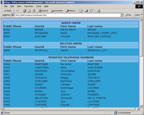Click the Back arrow button
Screen dimensions: 144x115
pyautogui.click(x=8, y=11)
